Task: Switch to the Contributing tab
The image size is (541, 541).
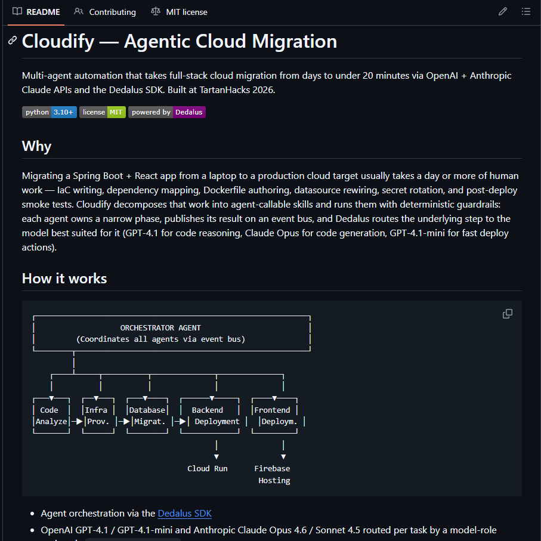Action: tap(105, 12)
